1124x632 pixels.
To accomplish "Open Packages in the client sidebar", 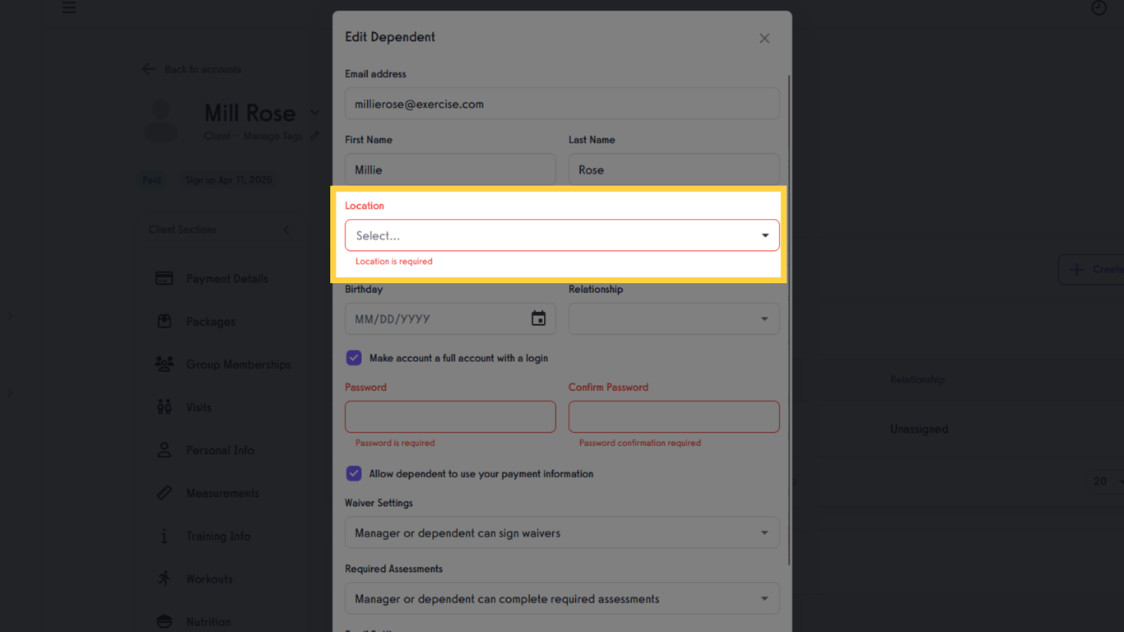I will pos(211,322).
